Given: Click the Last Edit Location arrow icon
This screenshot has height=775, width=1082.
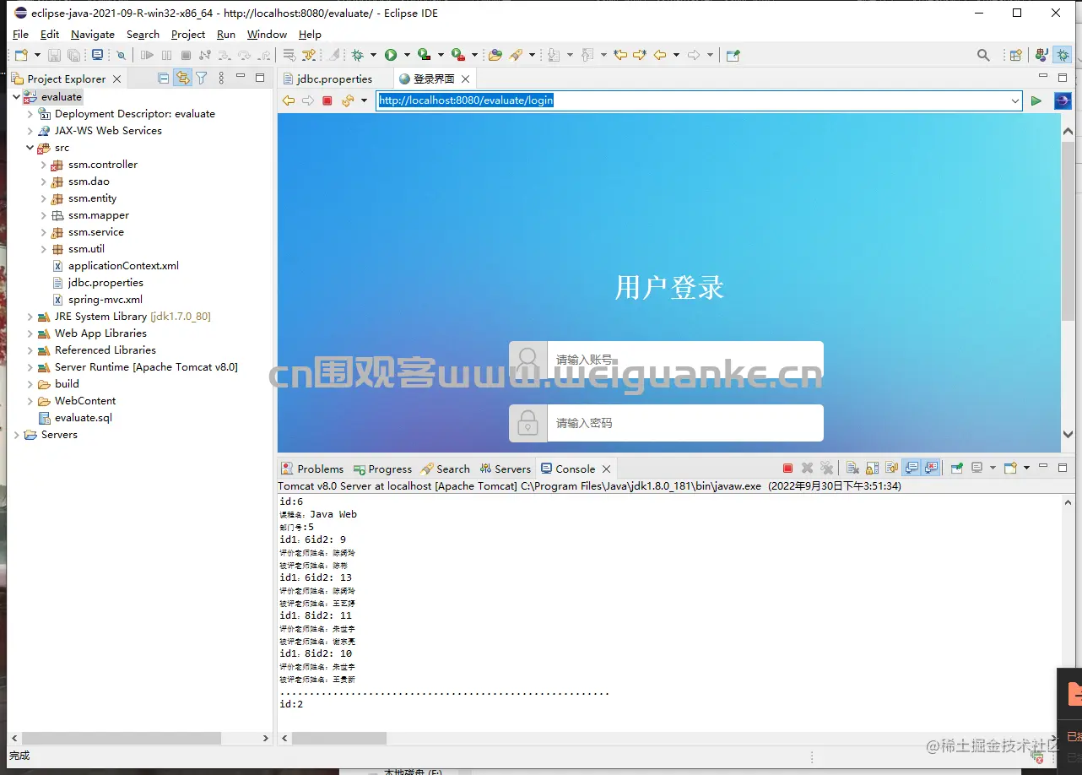Looking at the screenshot, I should (620, 55).
